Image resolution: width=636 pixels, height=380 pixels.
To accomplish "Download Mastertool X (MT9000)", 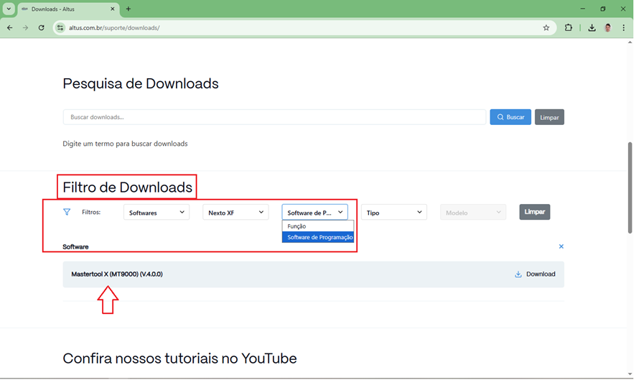I will click(536, 274).
